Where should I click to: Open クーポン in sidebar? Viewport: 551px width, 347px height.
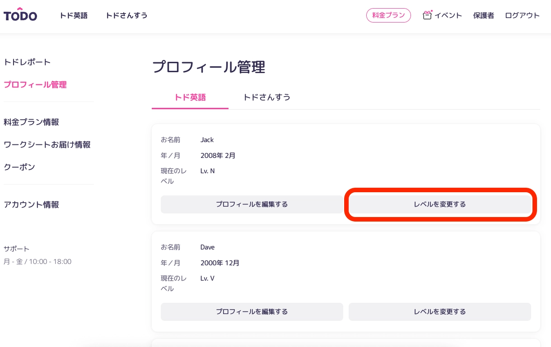coord(19,167)
